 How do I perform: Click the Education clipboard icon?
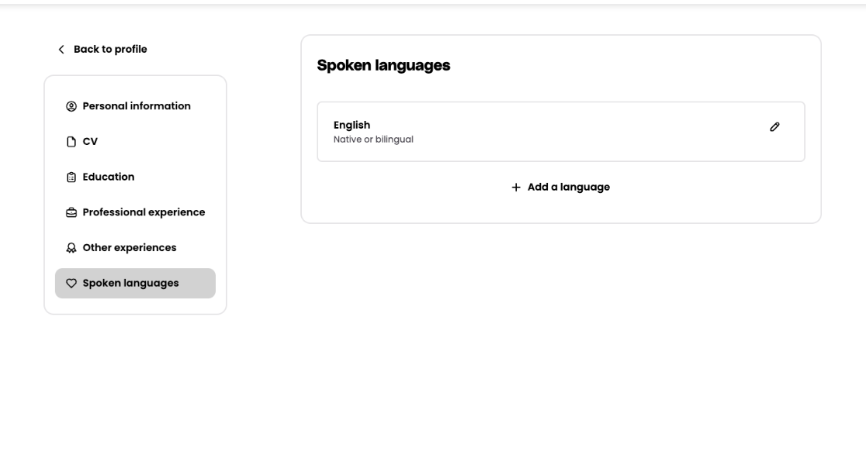pyautogui.click(x=71, y=178)
